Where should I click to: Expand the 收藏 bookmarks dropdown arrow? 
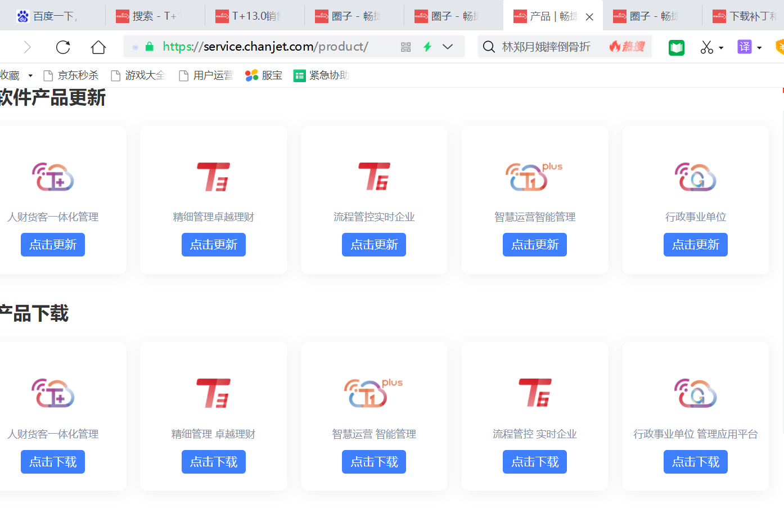coord(30,75)
